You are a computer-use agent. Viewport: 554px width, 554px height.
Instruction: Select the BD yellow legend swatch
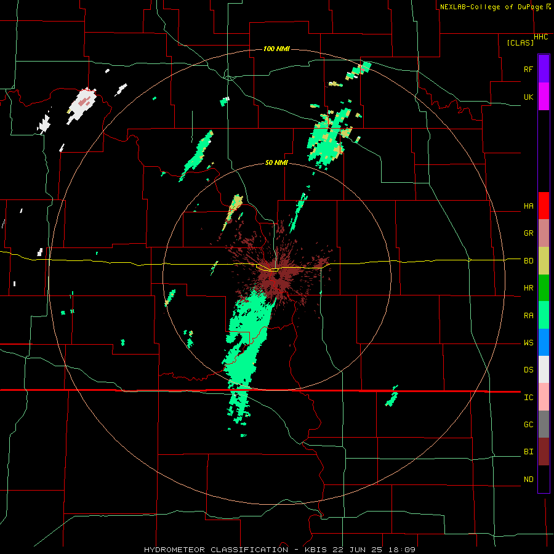[544, 261]
